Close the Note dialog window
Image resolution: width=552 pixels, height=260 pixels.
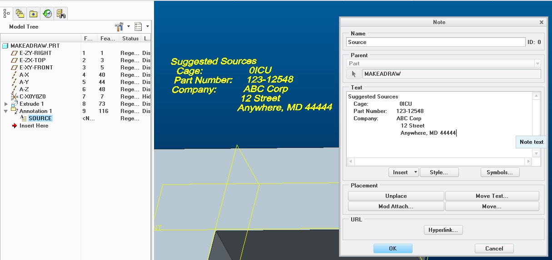click(x=541, y=22)
